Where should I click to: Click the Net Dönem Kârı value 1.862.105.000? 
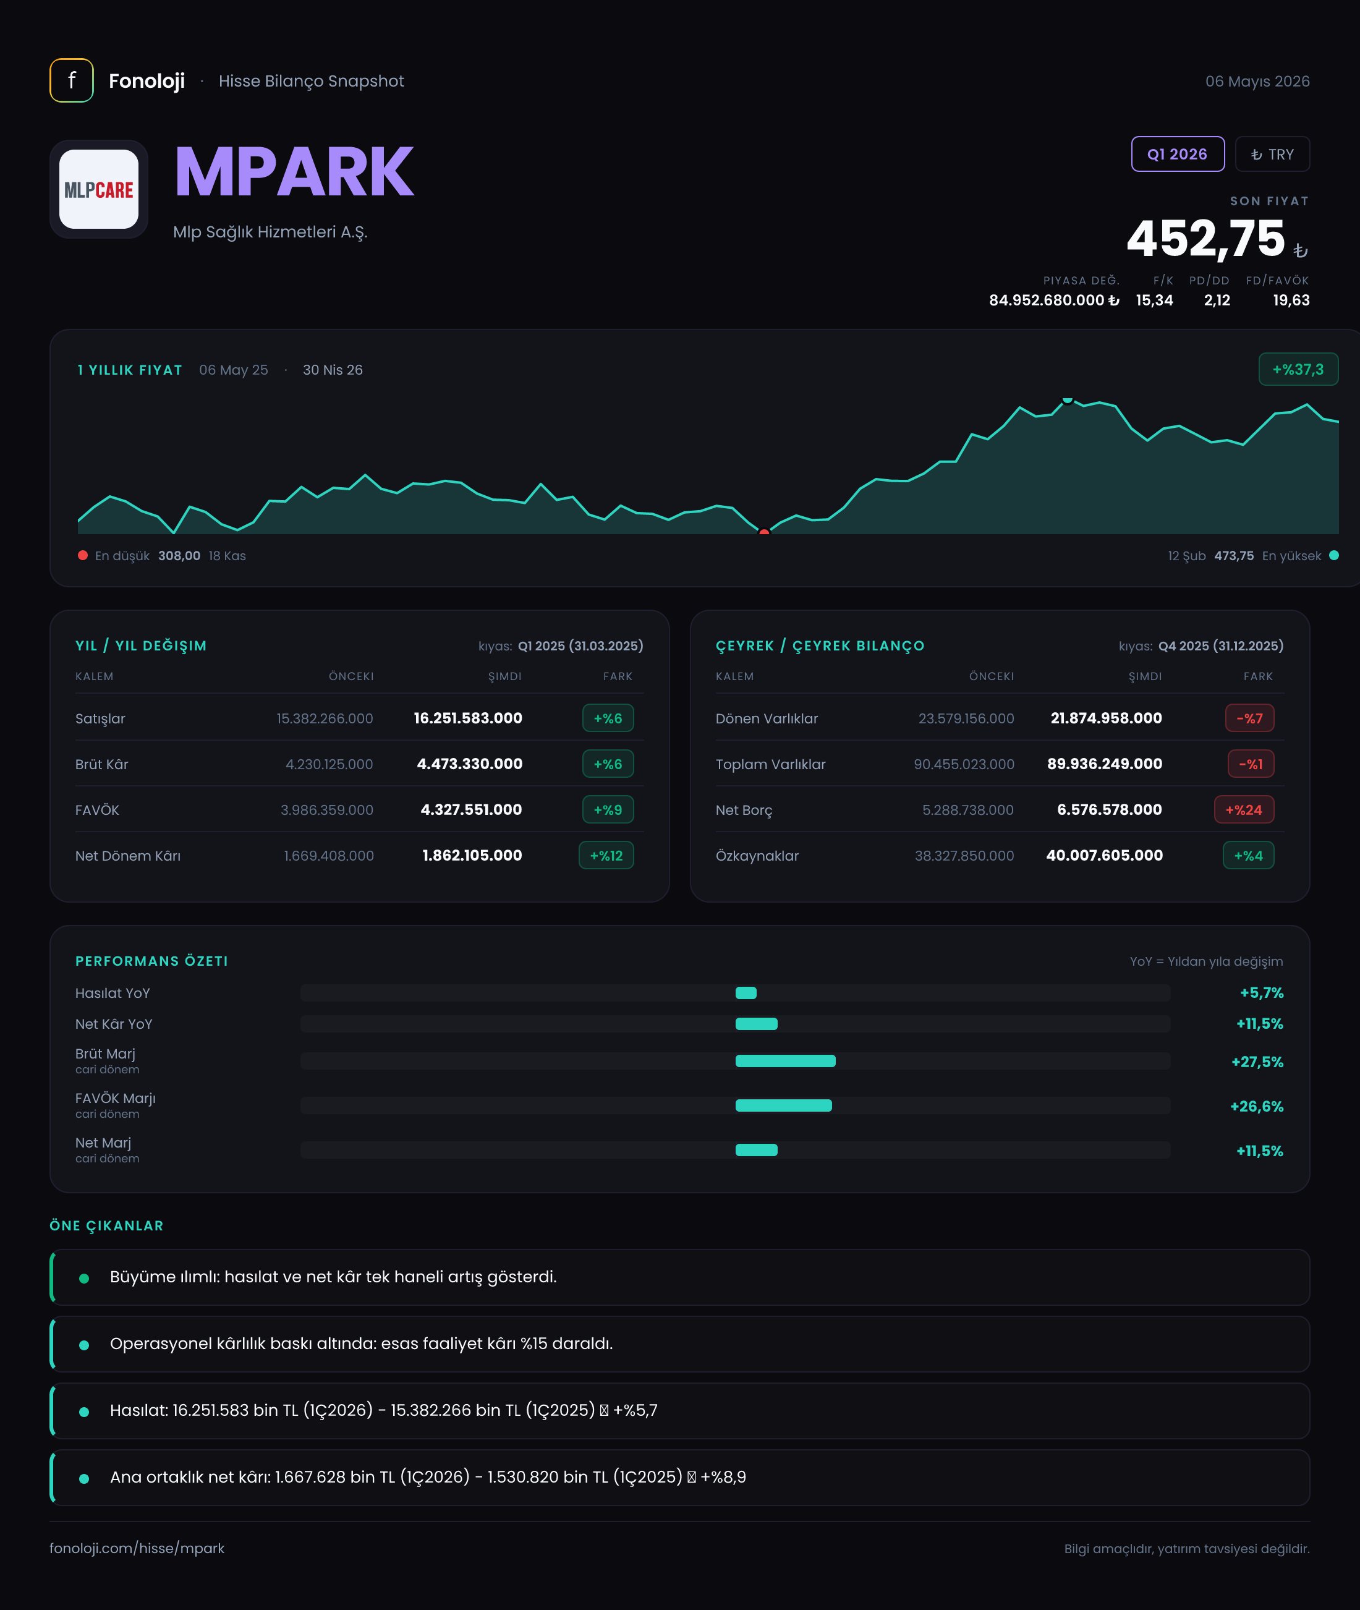pyautogui.click(x=472, y=855)
